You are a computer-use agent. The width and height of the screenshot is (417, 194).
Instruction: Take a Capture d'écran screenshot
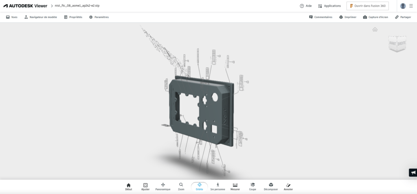tap(375, 17)
